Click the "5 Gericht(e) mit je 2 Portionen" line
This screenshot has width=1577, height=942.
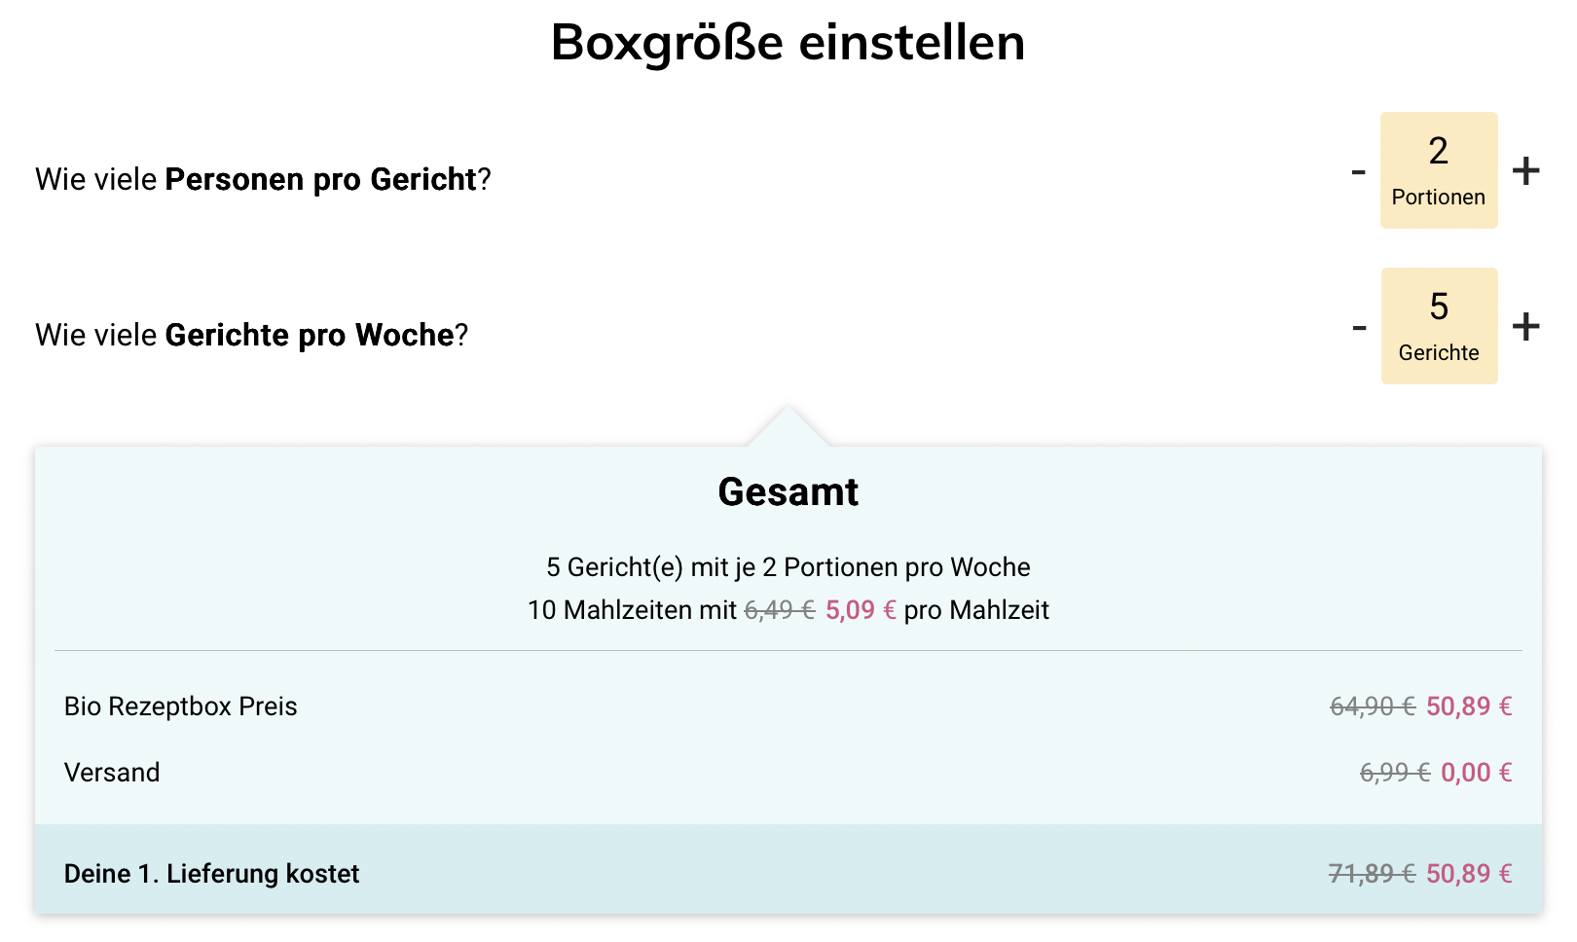(788, 567)
